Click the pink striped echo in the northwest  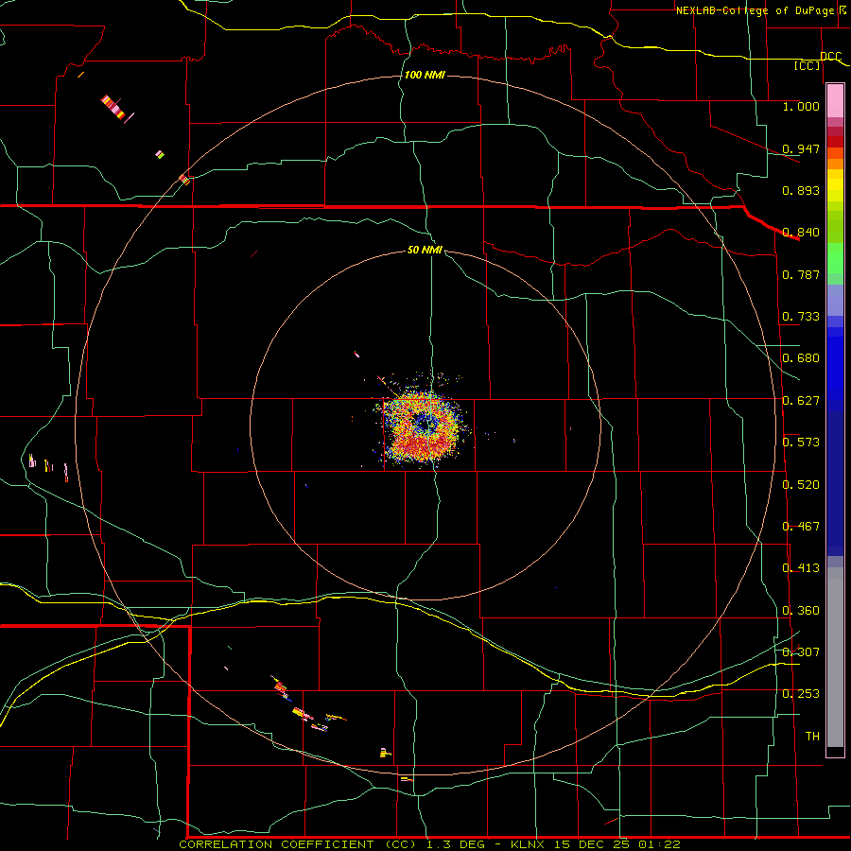coord(115,108)
